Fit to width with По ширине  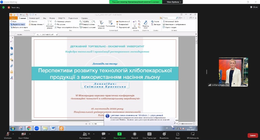(x=59, y=24)
